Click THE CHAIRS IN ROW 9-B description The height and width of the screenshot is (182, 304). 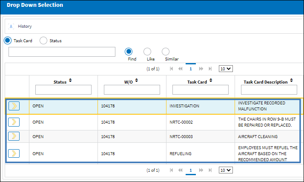click(x=267, y=122)
